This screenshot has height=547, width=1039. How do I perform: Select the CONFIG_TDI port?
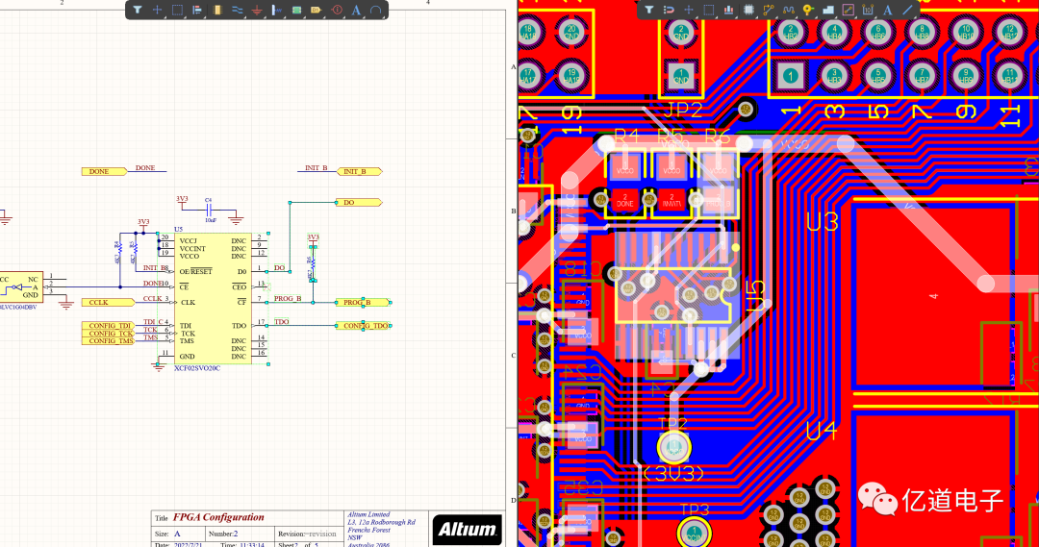(108, 326)
